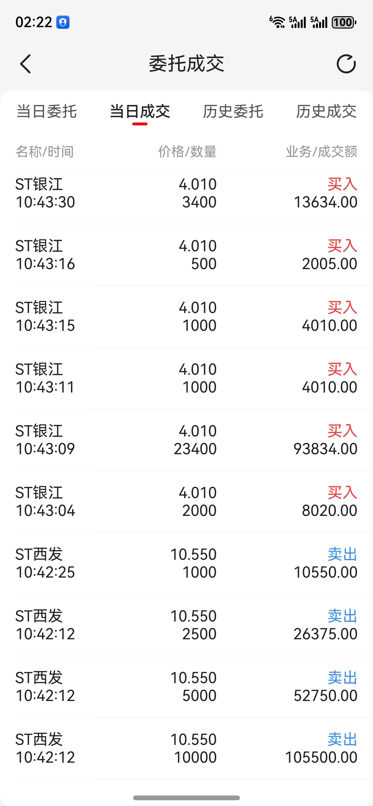Select ST西发 sell of 2500 shares
The height and width of the screenshot is (806, 373).
point(186,625)
